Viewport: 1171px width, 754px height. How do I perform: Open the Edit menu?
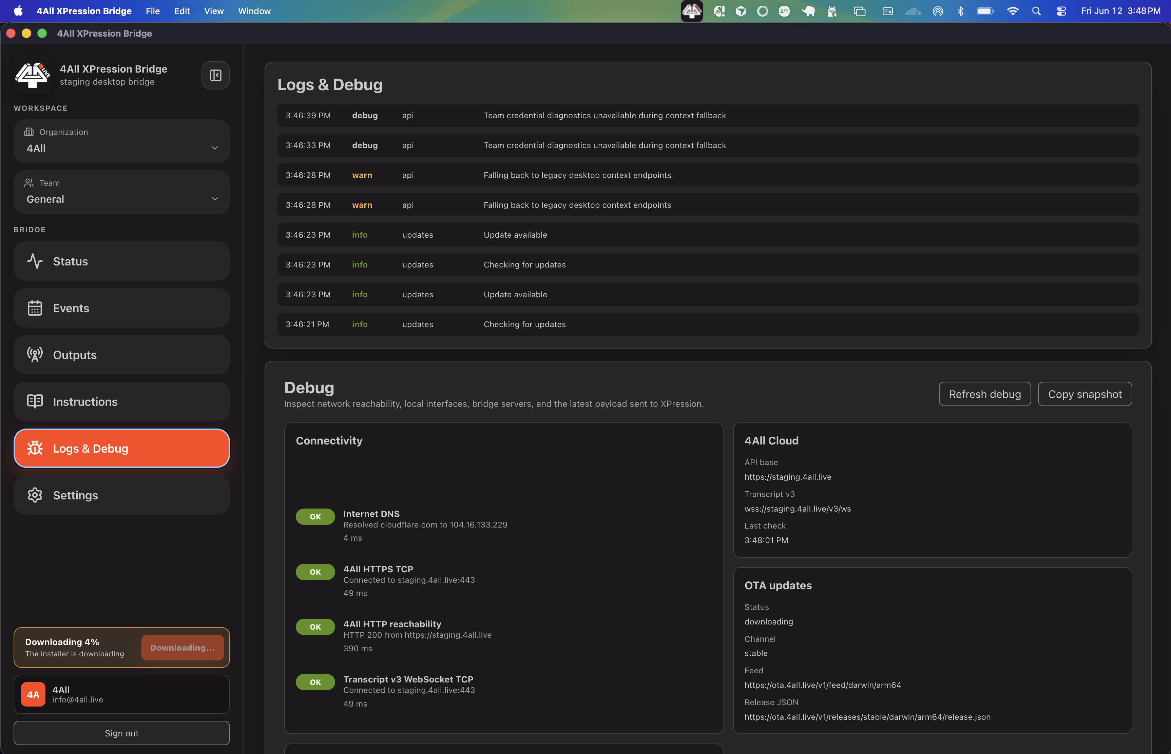[182, 11]
